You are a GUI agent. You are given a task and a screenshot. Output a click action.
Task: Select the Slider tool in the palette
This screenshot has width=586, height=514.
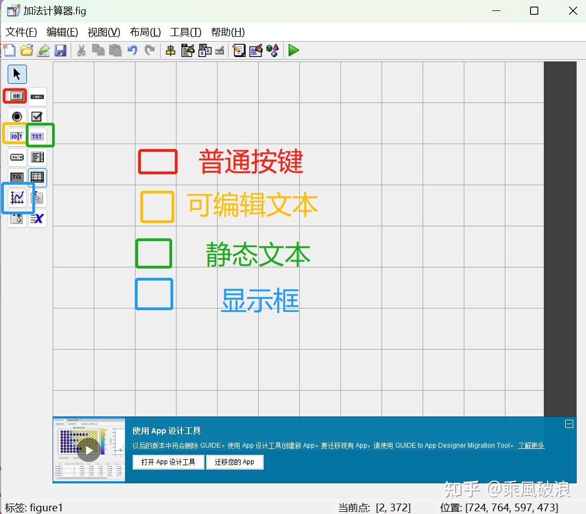click(37, 96)
